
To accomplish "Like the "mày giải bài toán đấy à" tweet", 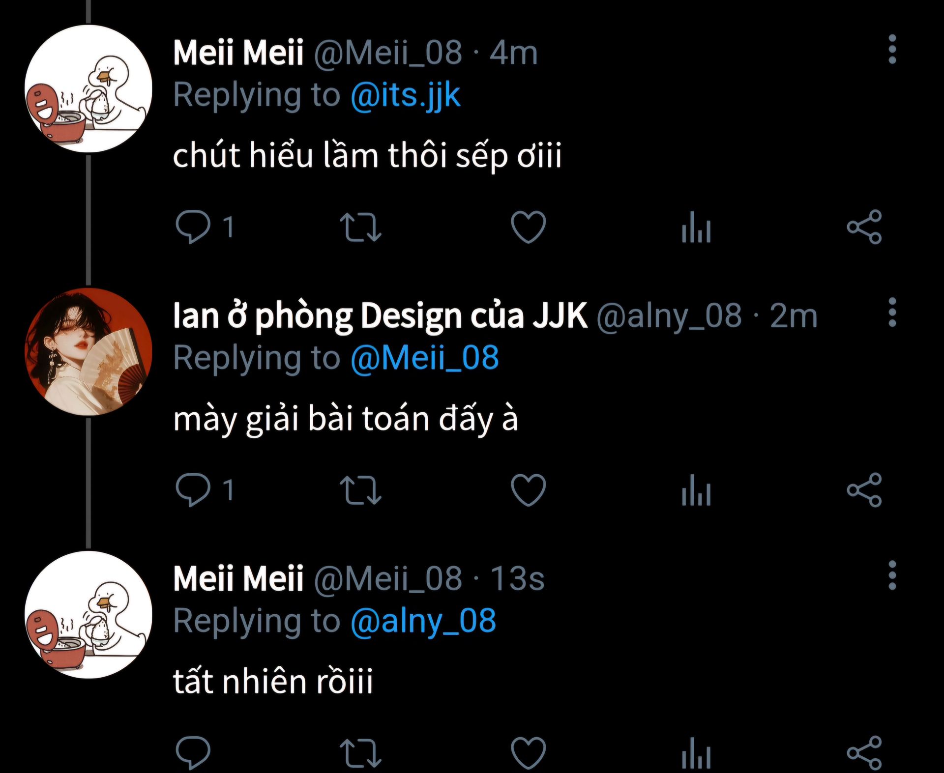I will (x=528, y=490).
